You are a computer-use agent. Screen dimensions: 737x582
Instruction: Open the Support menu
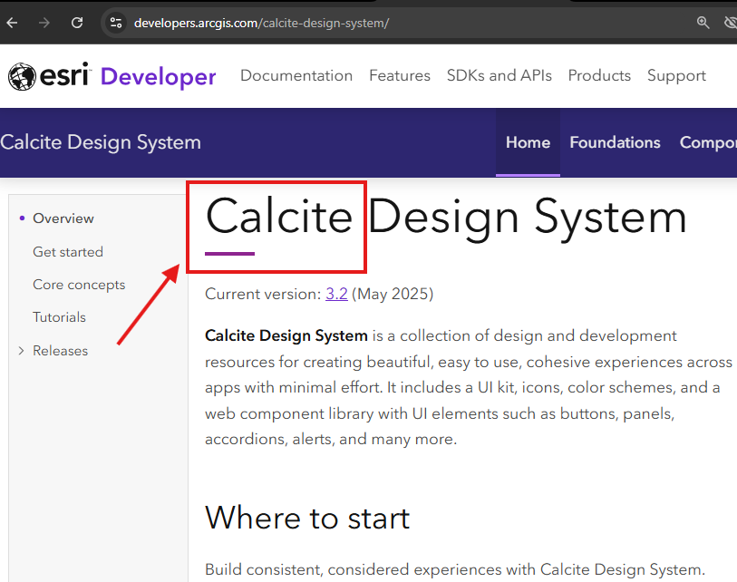676,75
